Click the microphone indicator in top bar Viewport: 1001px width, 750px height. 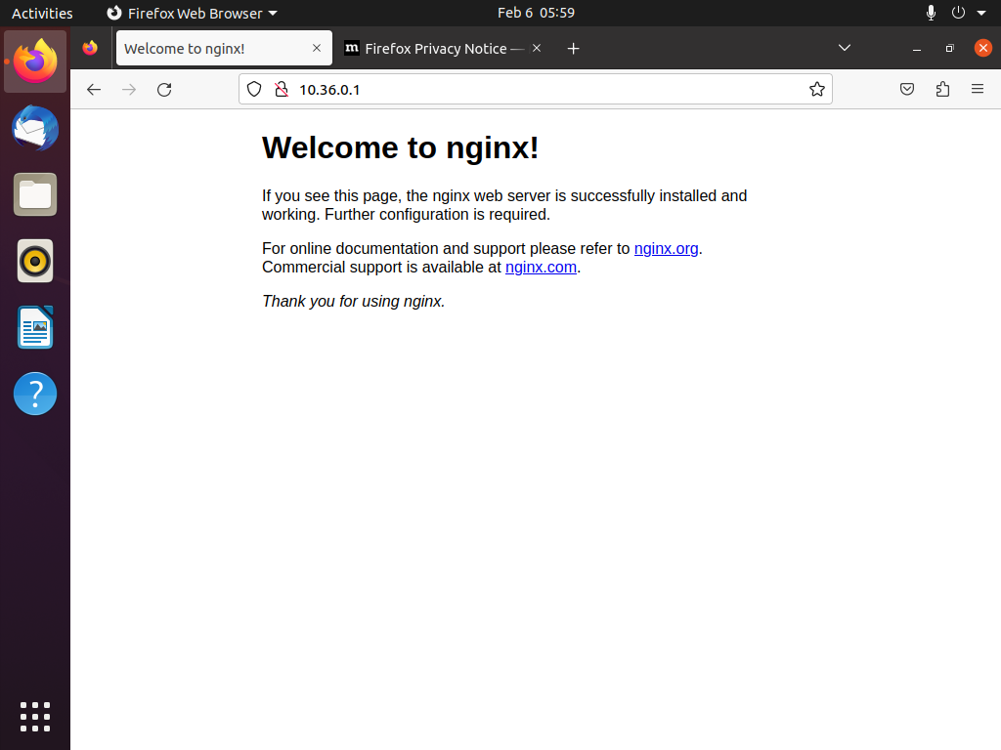(x=931, y=13)
